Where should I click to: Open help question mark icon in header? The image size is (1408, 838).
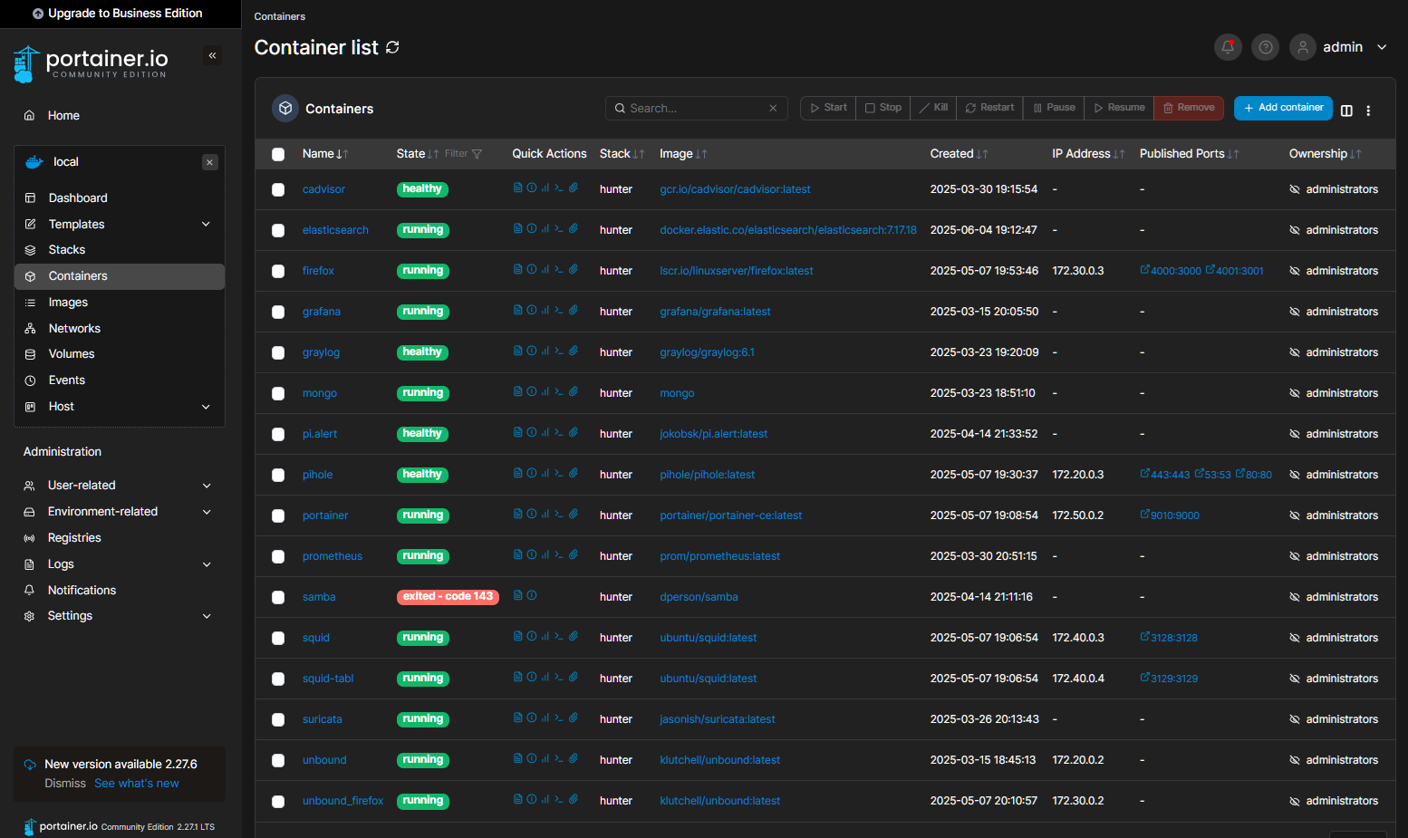tap(1266, 47)
